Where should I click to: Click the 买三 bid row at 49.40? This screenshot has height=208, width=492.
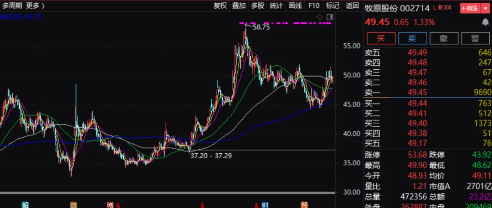(x=428, y=123)
